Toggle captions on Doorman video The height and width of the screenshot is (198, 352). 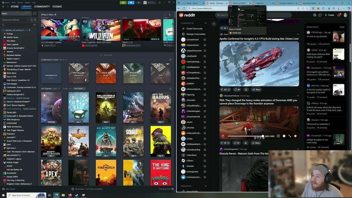coord(278,136)
